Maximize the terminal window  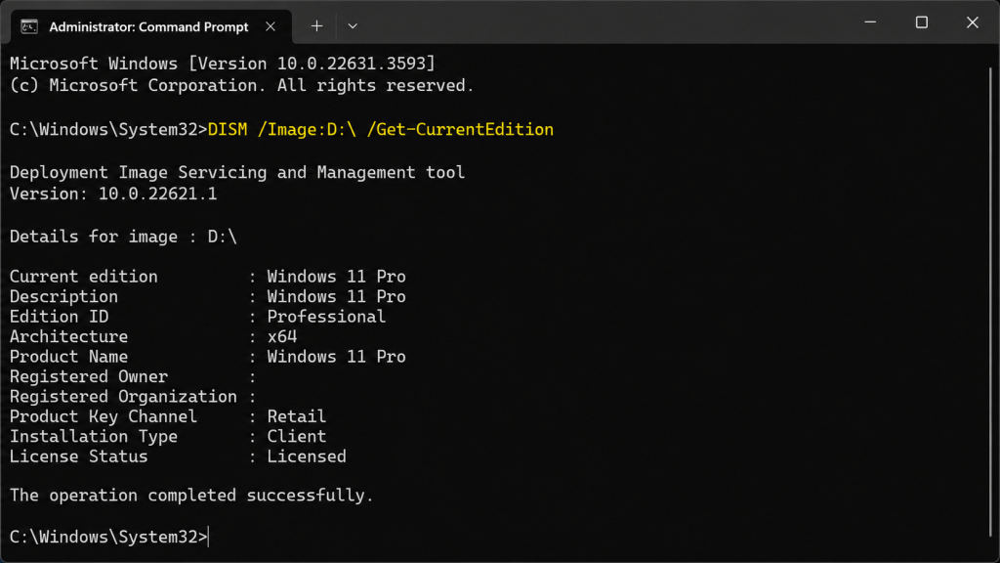[922, 22]
